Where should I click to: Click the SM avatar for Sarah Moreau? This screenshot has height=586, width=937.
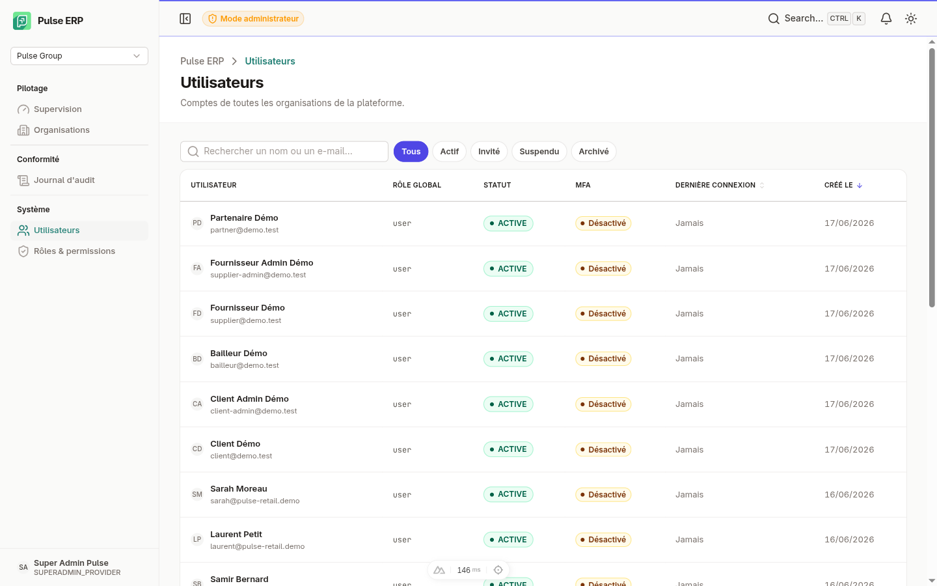click(x=197, y=495)
